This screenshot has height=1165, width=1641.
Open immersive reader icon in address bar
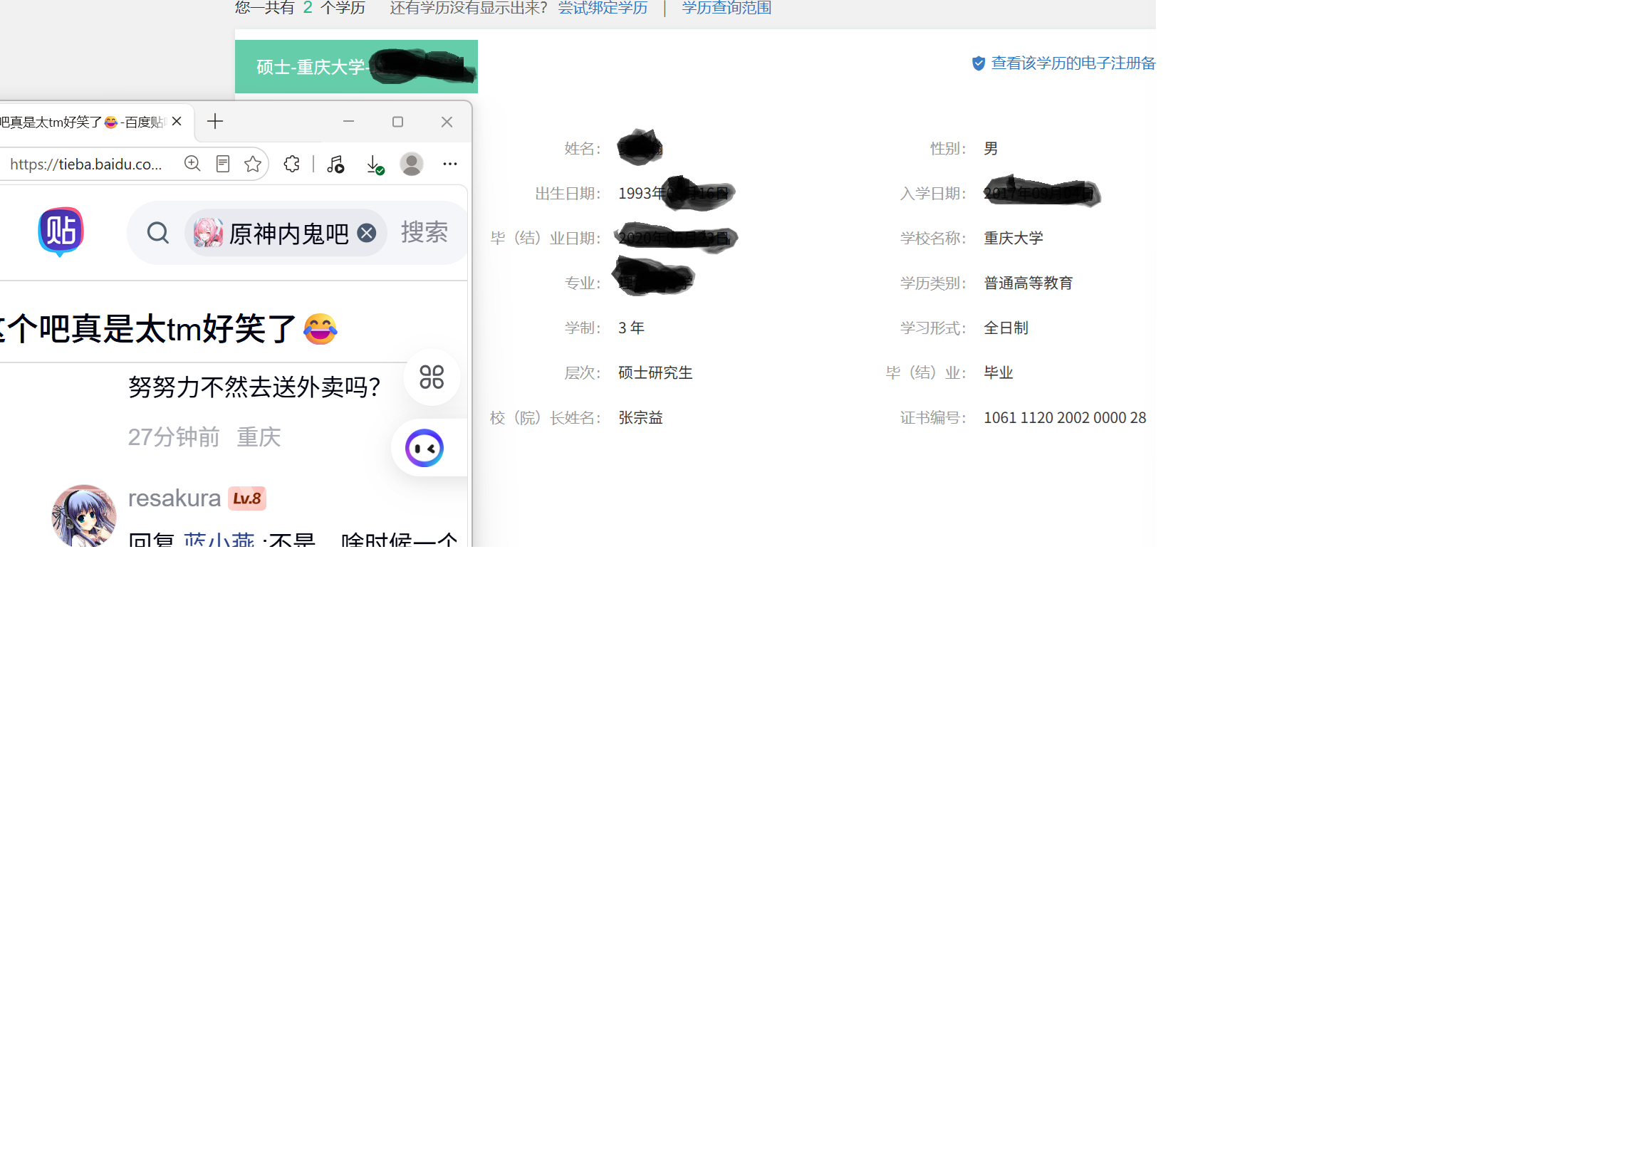tap(223, 164)
